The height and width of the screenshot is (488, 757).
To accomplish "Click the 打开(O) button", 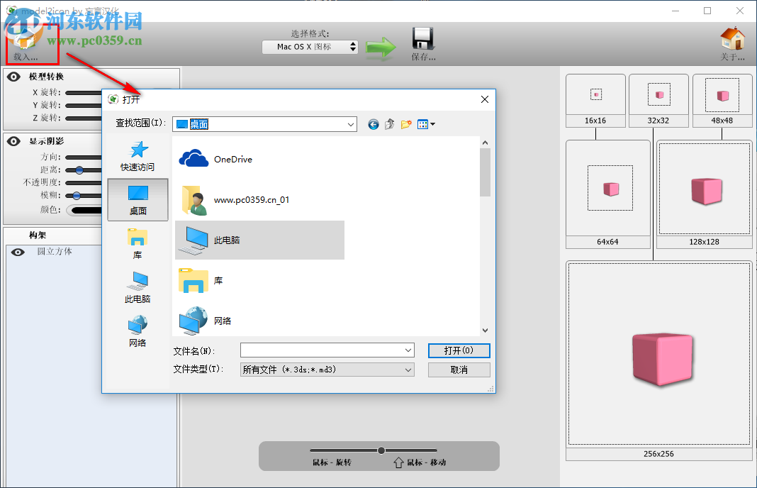I will pos(458,350).
